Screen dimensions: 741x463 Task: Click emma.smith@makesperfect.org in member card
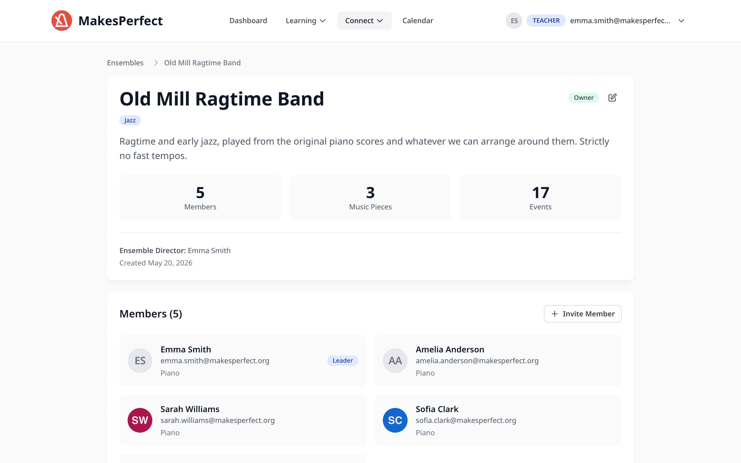point(215,361)
